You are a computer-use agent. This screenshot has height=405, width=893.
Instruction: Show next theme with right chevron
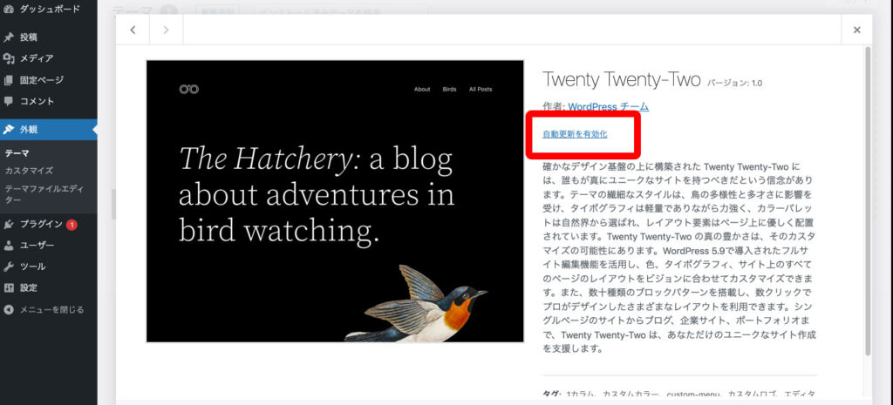(x=166, y=30)
